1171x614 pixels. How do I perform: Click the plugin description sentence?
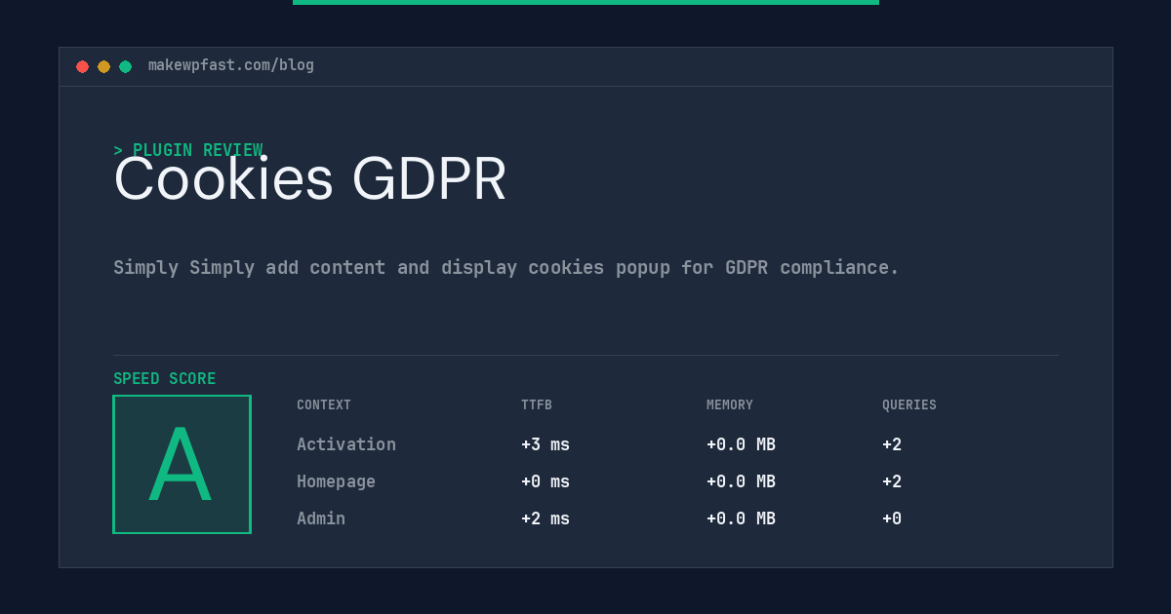[x=506, y=267]
